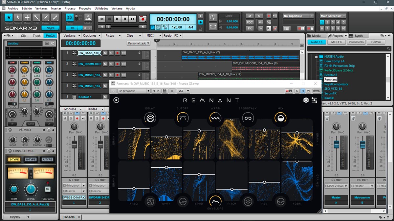Open the Insertar menu
This screenshot has width=394, height=221.
[56, 9]
